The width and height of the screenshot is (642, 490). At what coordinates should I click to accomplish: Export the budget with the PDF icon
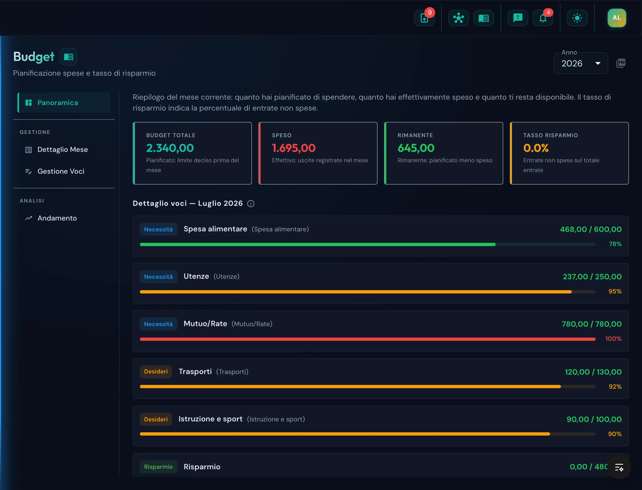pos(621,63)
